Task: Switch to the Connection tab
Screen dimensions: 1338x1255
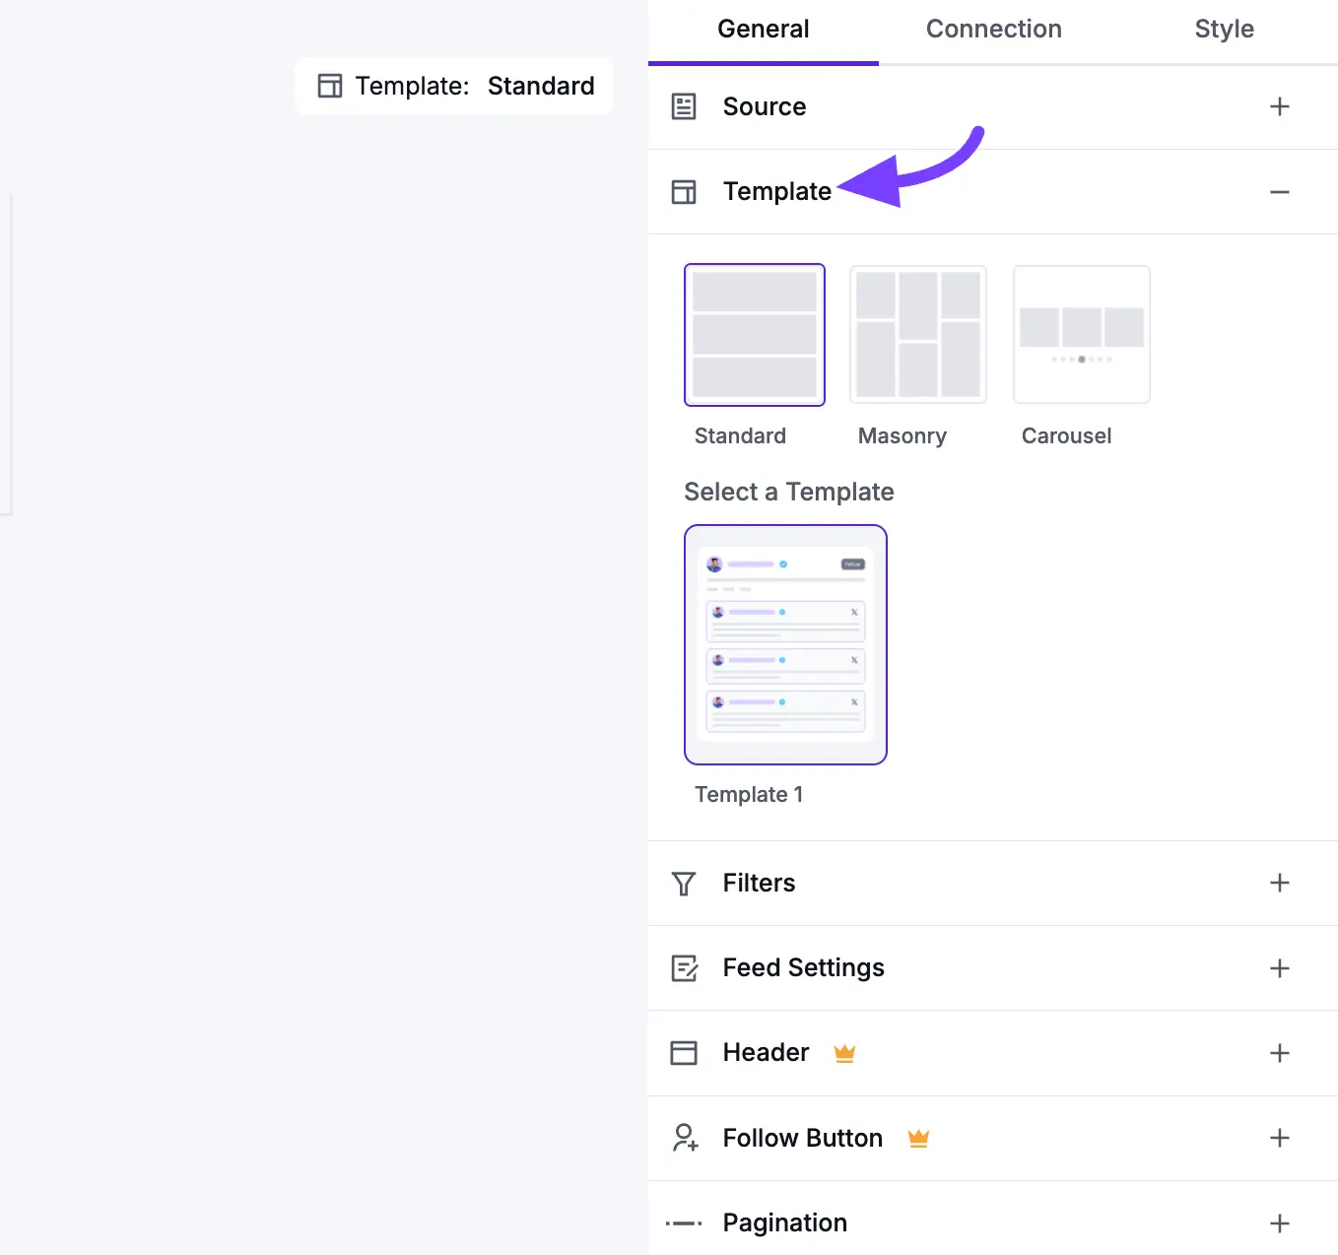Action: point(993,30)
